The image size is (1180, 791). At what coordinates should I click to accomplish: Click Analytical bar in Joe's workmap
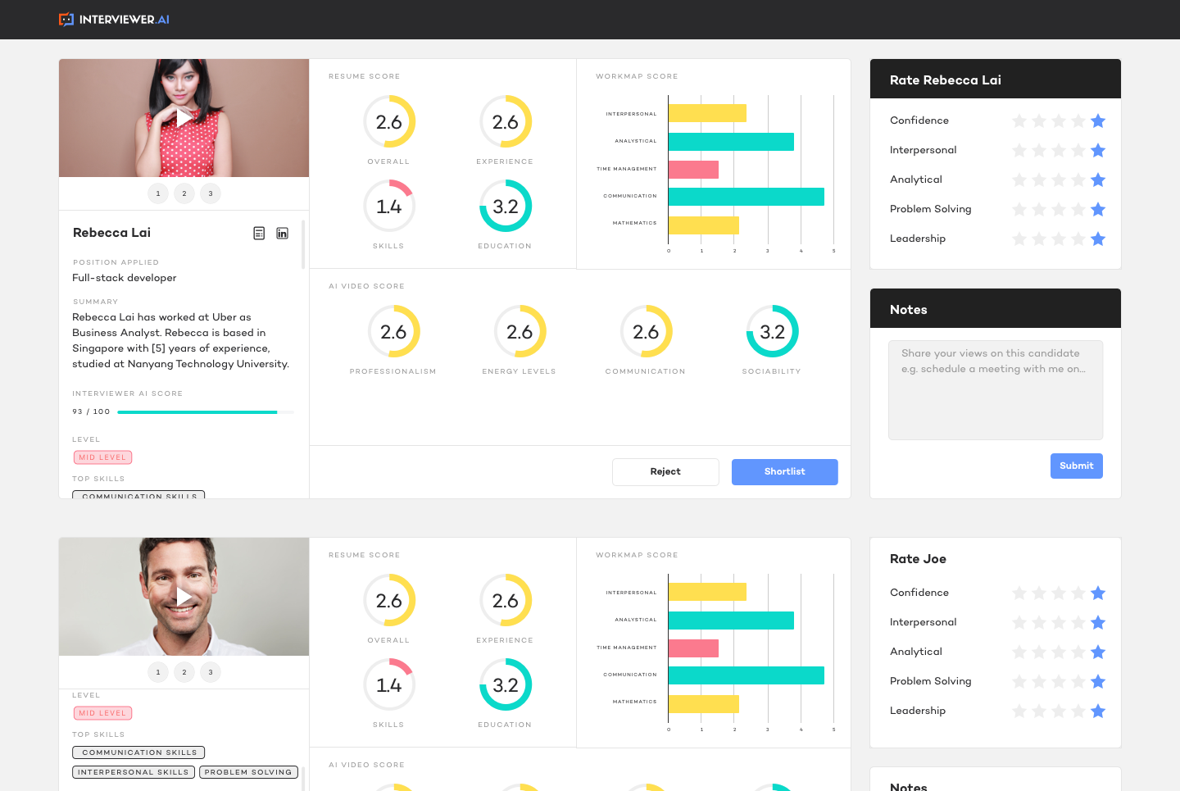[731, 621]
